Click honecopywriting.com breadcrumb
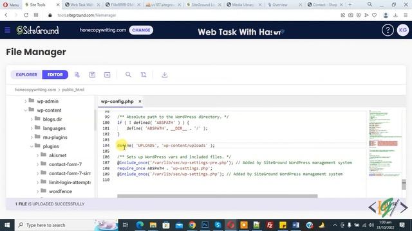This screenshot has height=231, width=412. [x=35, y=90]
